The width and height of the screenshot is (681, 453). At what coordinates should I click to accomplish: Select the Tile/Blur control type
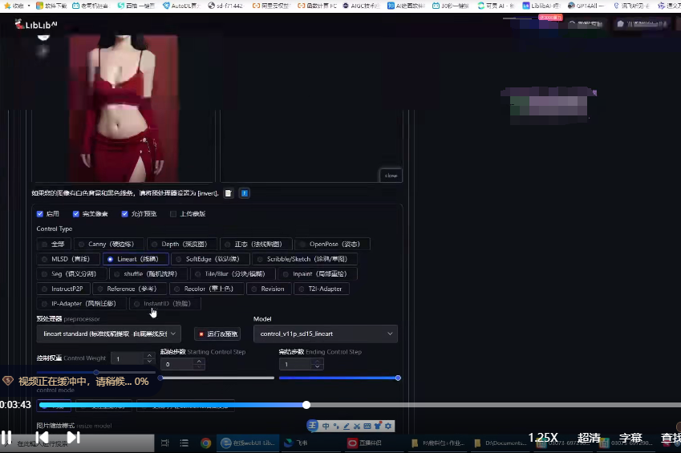(x=233, y=273)
